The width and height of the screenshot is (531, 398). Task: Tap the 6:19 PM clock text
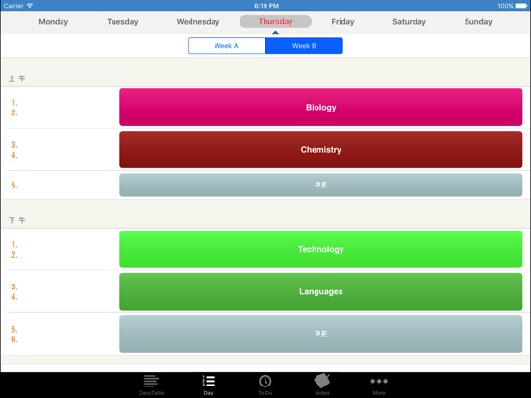click(266, 6)
